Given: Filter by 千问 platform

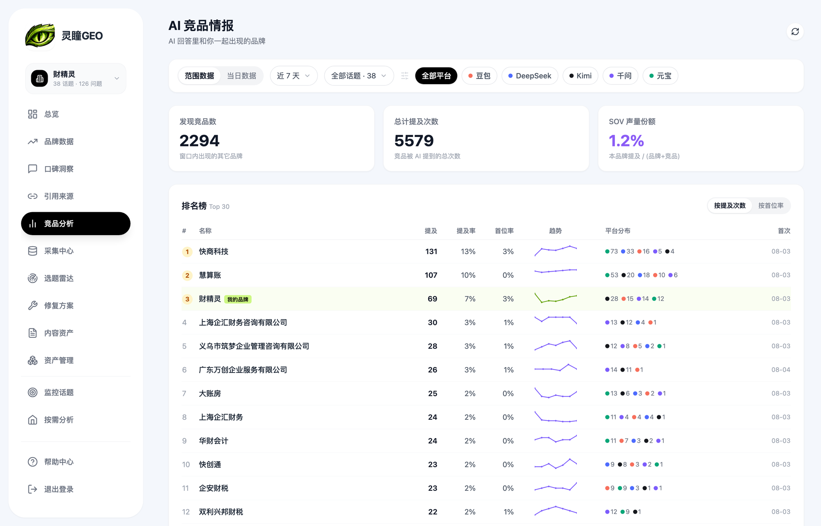Looking at the screenshot, I should click(x=620, y=76).
